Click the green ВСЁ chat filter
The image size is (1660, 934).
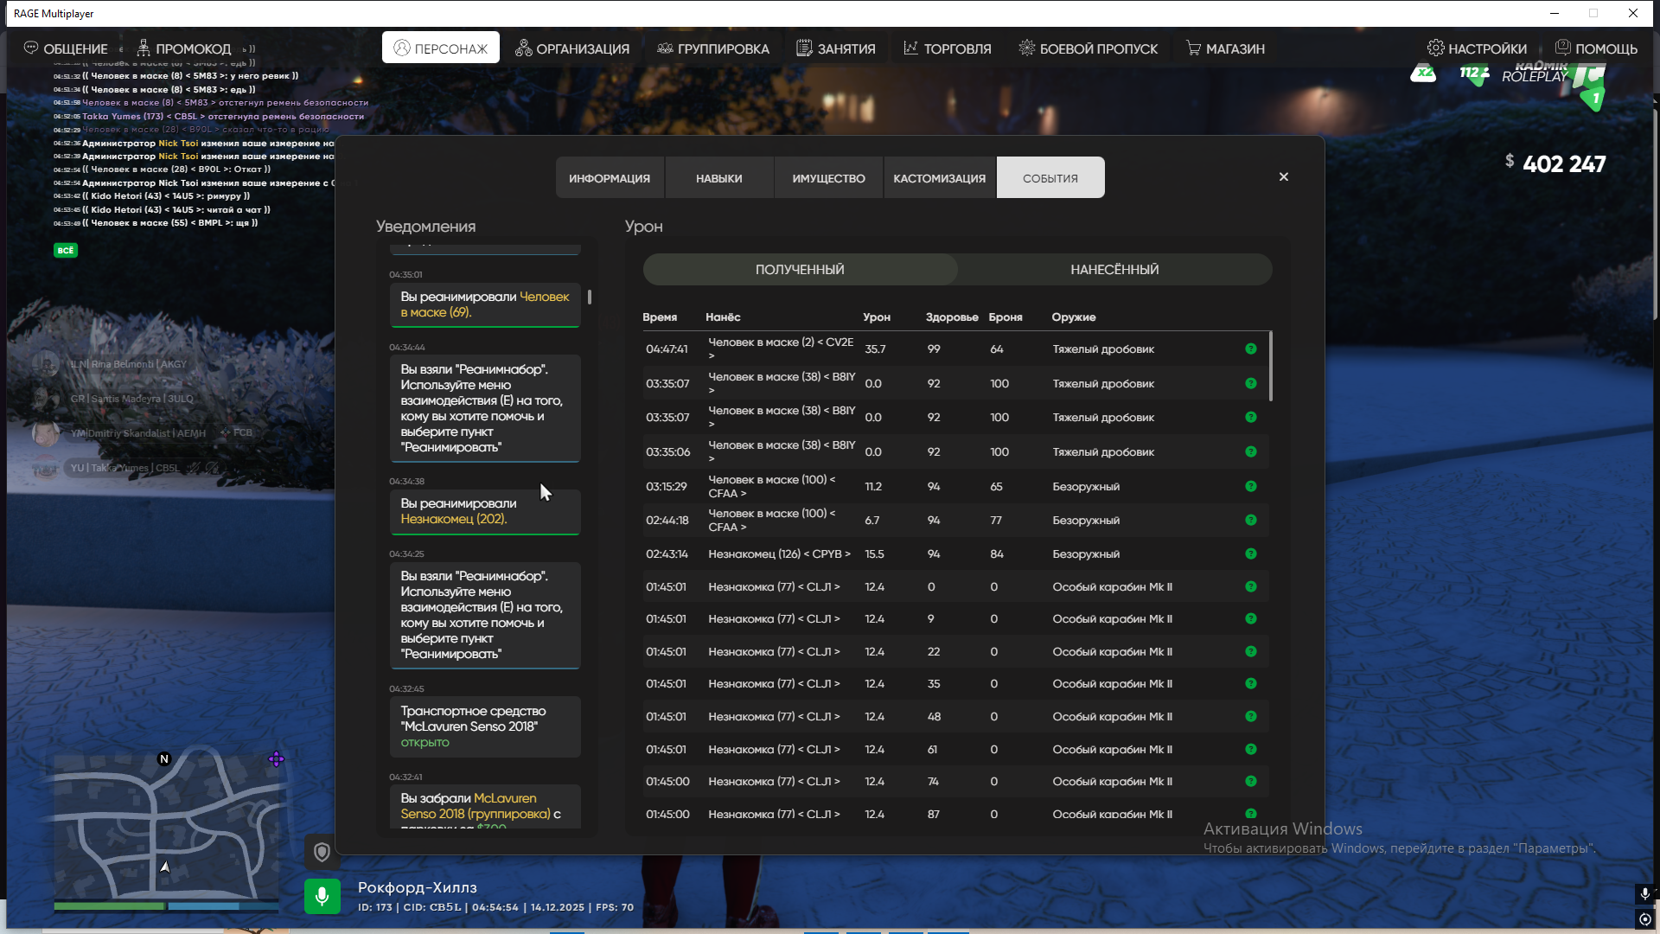(x=66, y=250)
